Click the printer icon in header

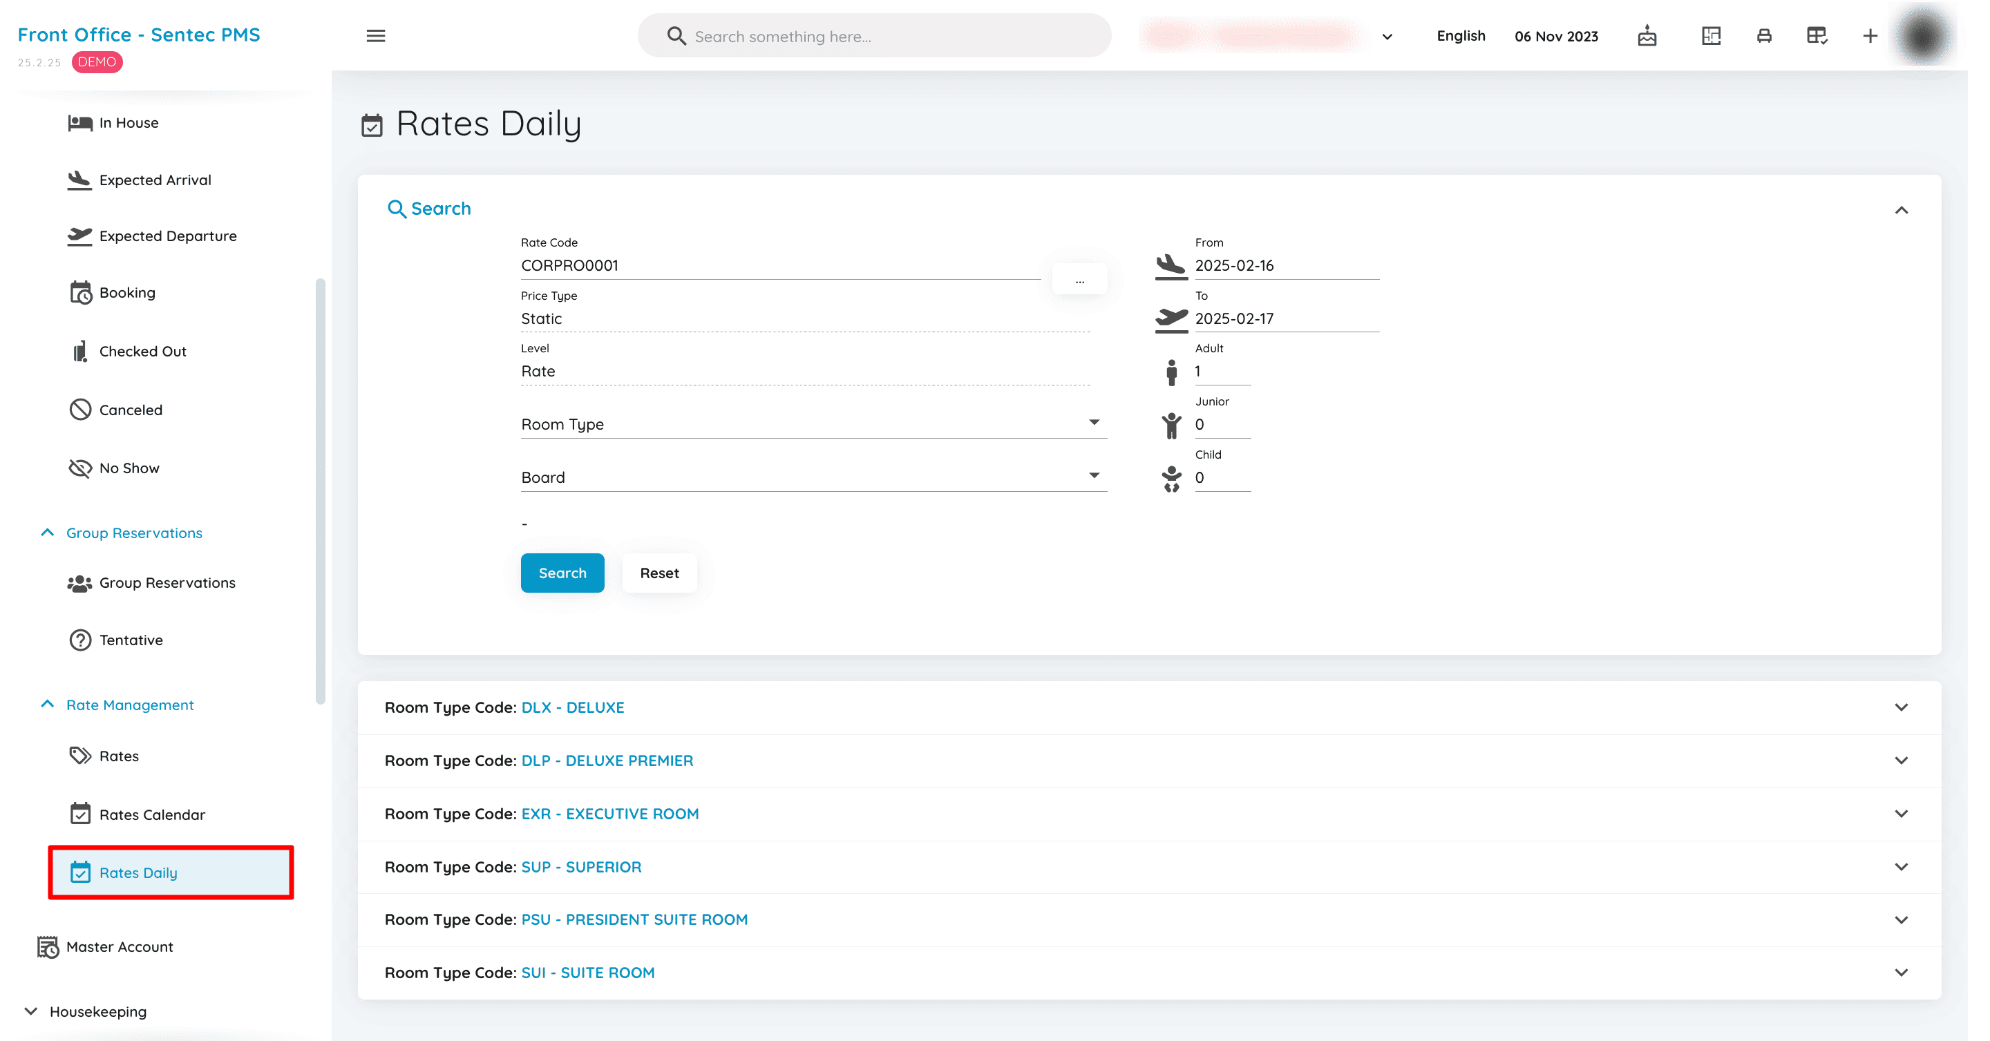1763,35
